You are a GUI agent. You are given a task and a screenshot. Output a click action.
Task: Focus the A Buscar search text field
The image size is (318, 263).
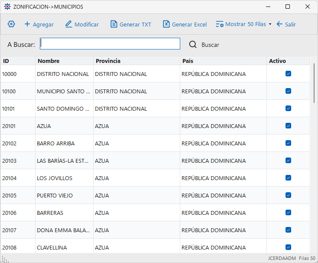tap(110, 44)
